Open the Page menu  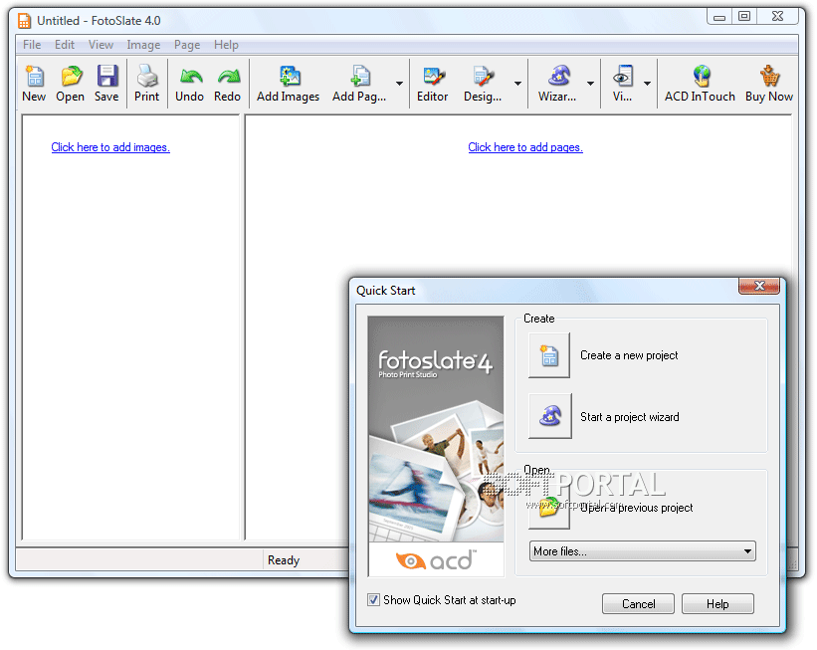[x=187, y=45]
